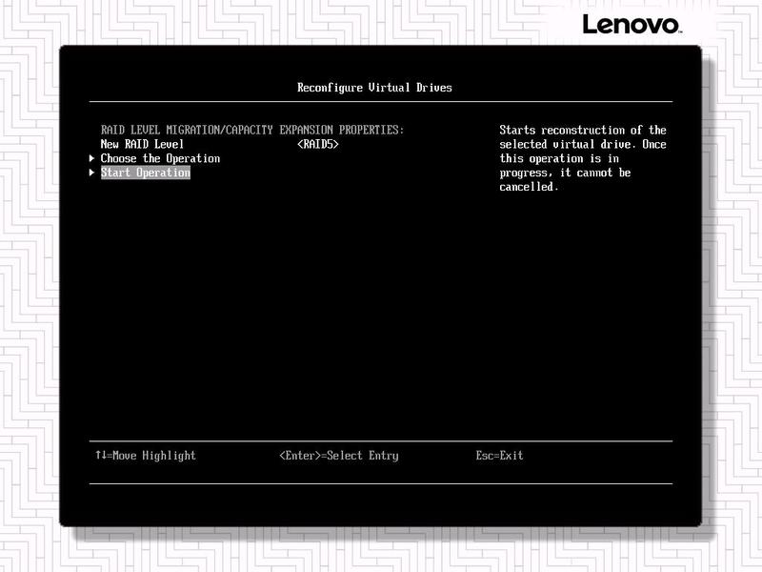
Task: Select the highlighted Start Operation entry
Action: [x=146, y=173]
